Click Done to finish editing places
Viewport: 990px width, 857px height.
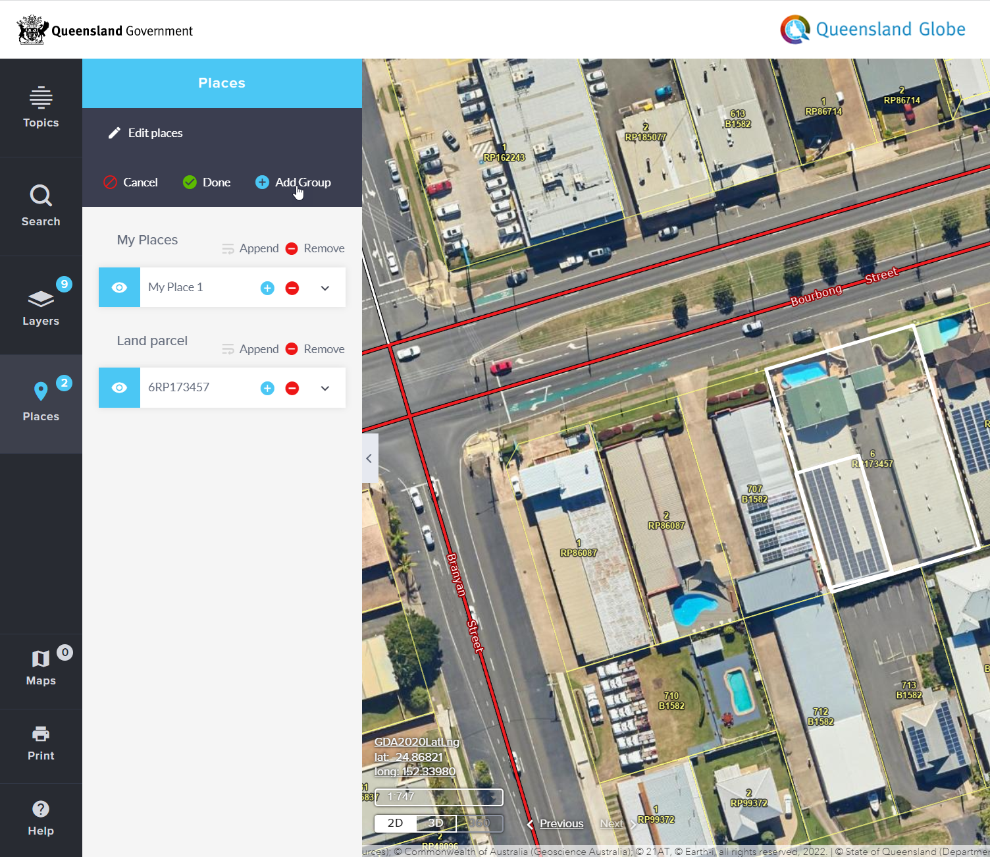(x=207, y=182)
